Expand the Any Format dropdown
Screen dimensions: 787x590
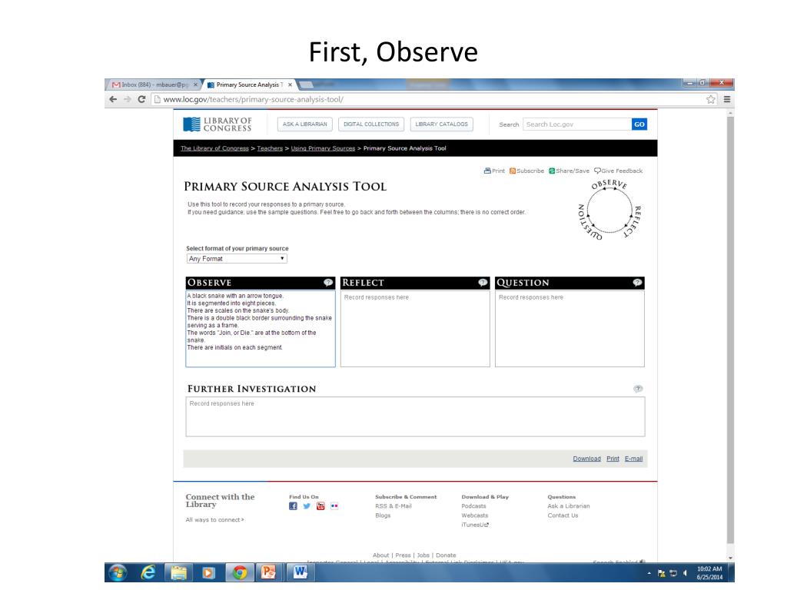click(237, 258)
